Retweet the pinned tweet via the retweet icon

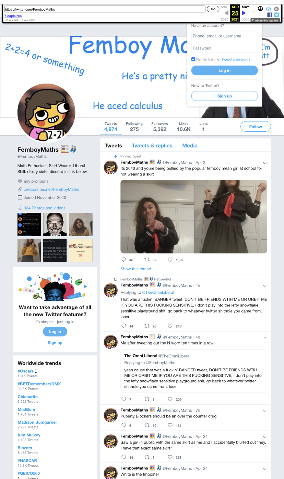pyautogui.click(x=146, y=260)
